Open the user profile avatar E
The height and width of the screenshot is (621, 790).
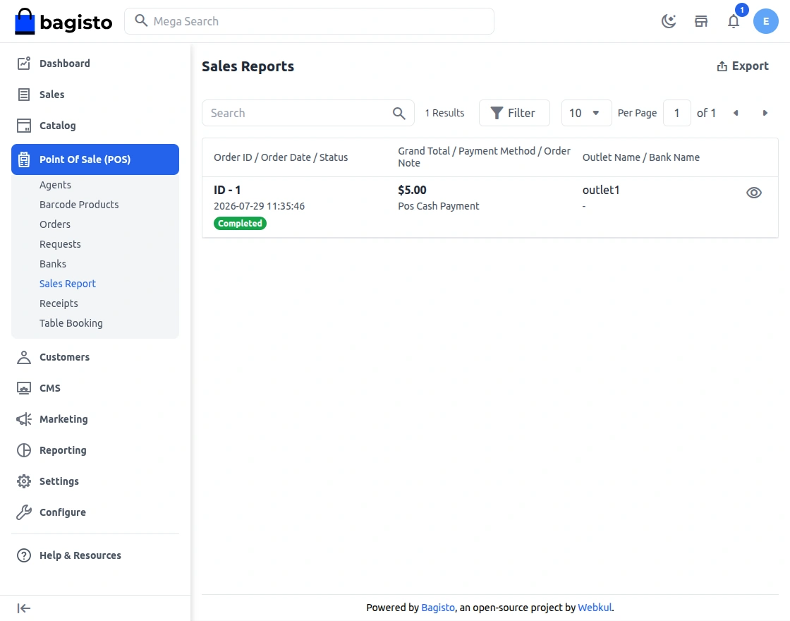766,21
